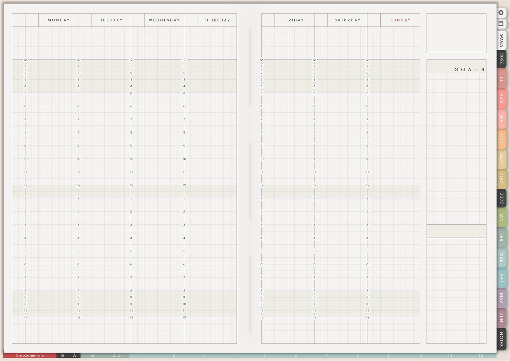Screen dimensions: 510x361
Task: Click the red SUNDAY column header
Action: pos(400,20)
